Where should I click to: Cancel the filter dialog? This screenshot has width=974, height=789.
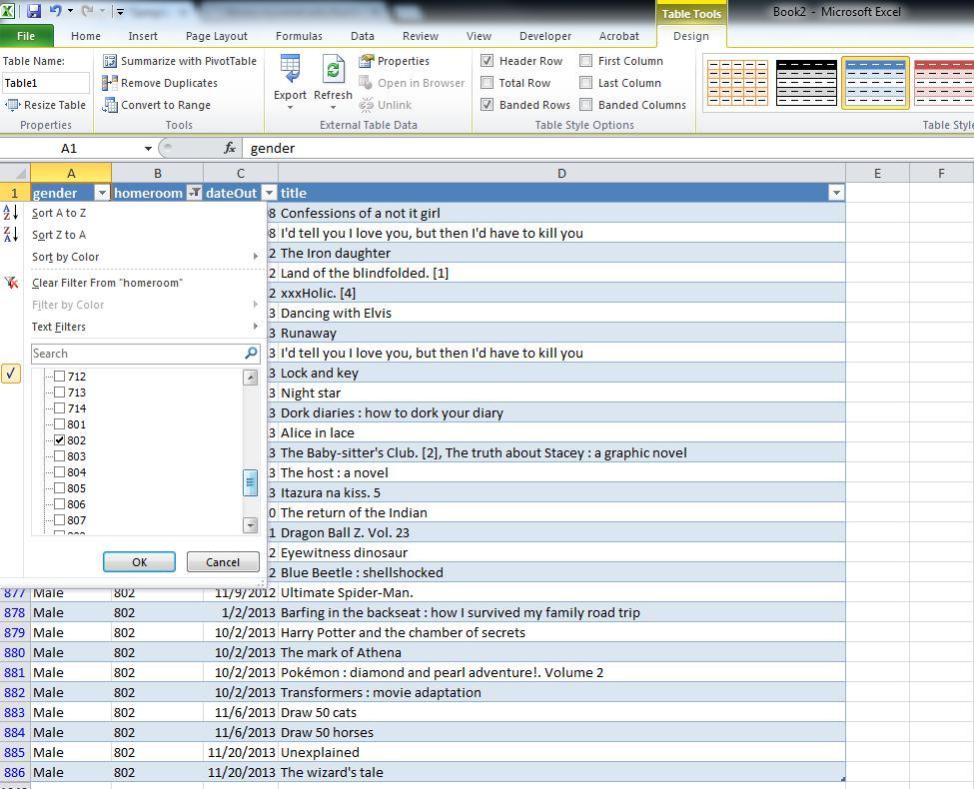(x=223, y=562)
